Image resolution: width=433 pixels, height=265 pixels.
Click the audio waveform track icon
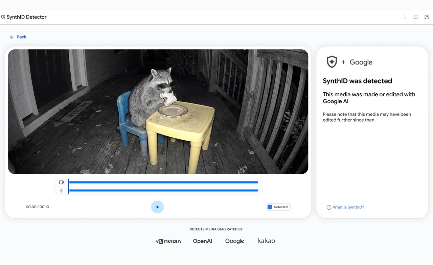coord(62,191)
